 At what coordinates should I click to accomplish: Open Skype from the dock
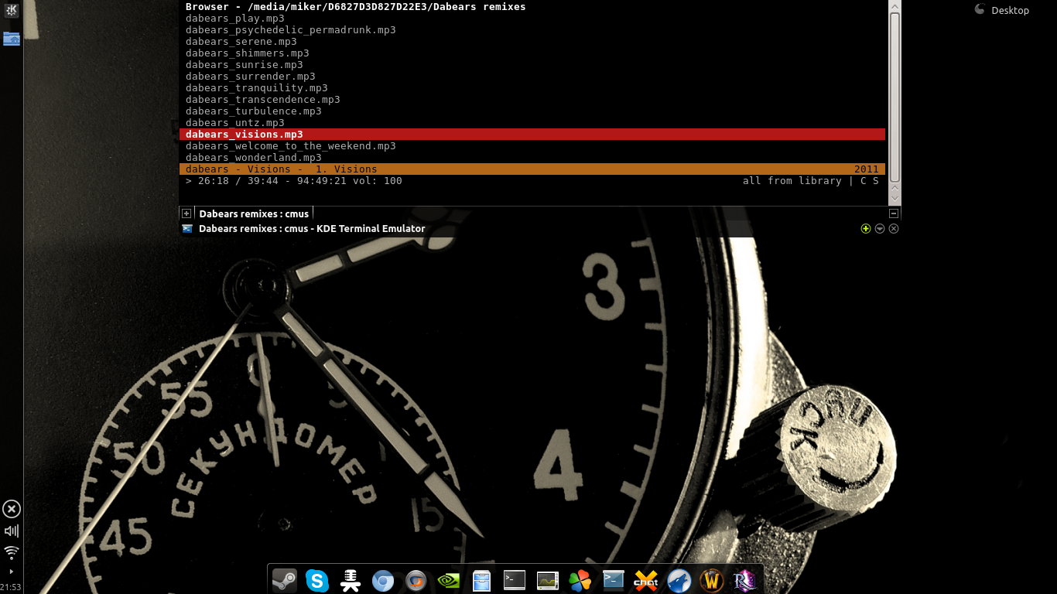pos(317,580)
